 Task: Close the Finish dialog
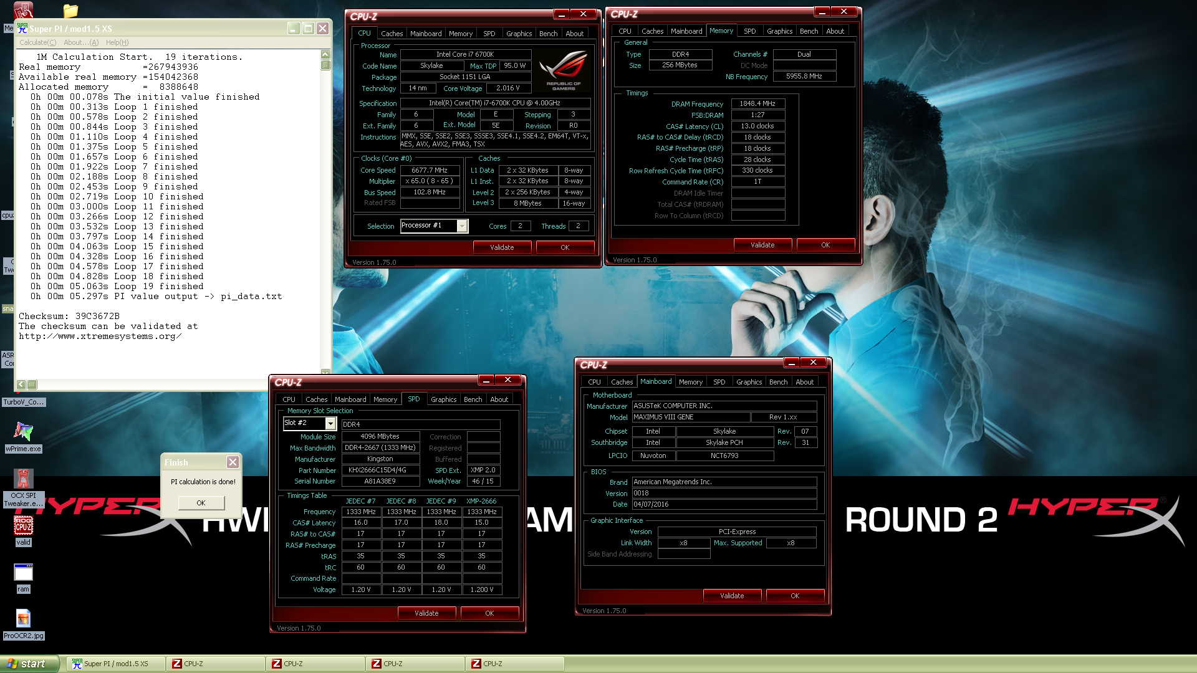233,462
